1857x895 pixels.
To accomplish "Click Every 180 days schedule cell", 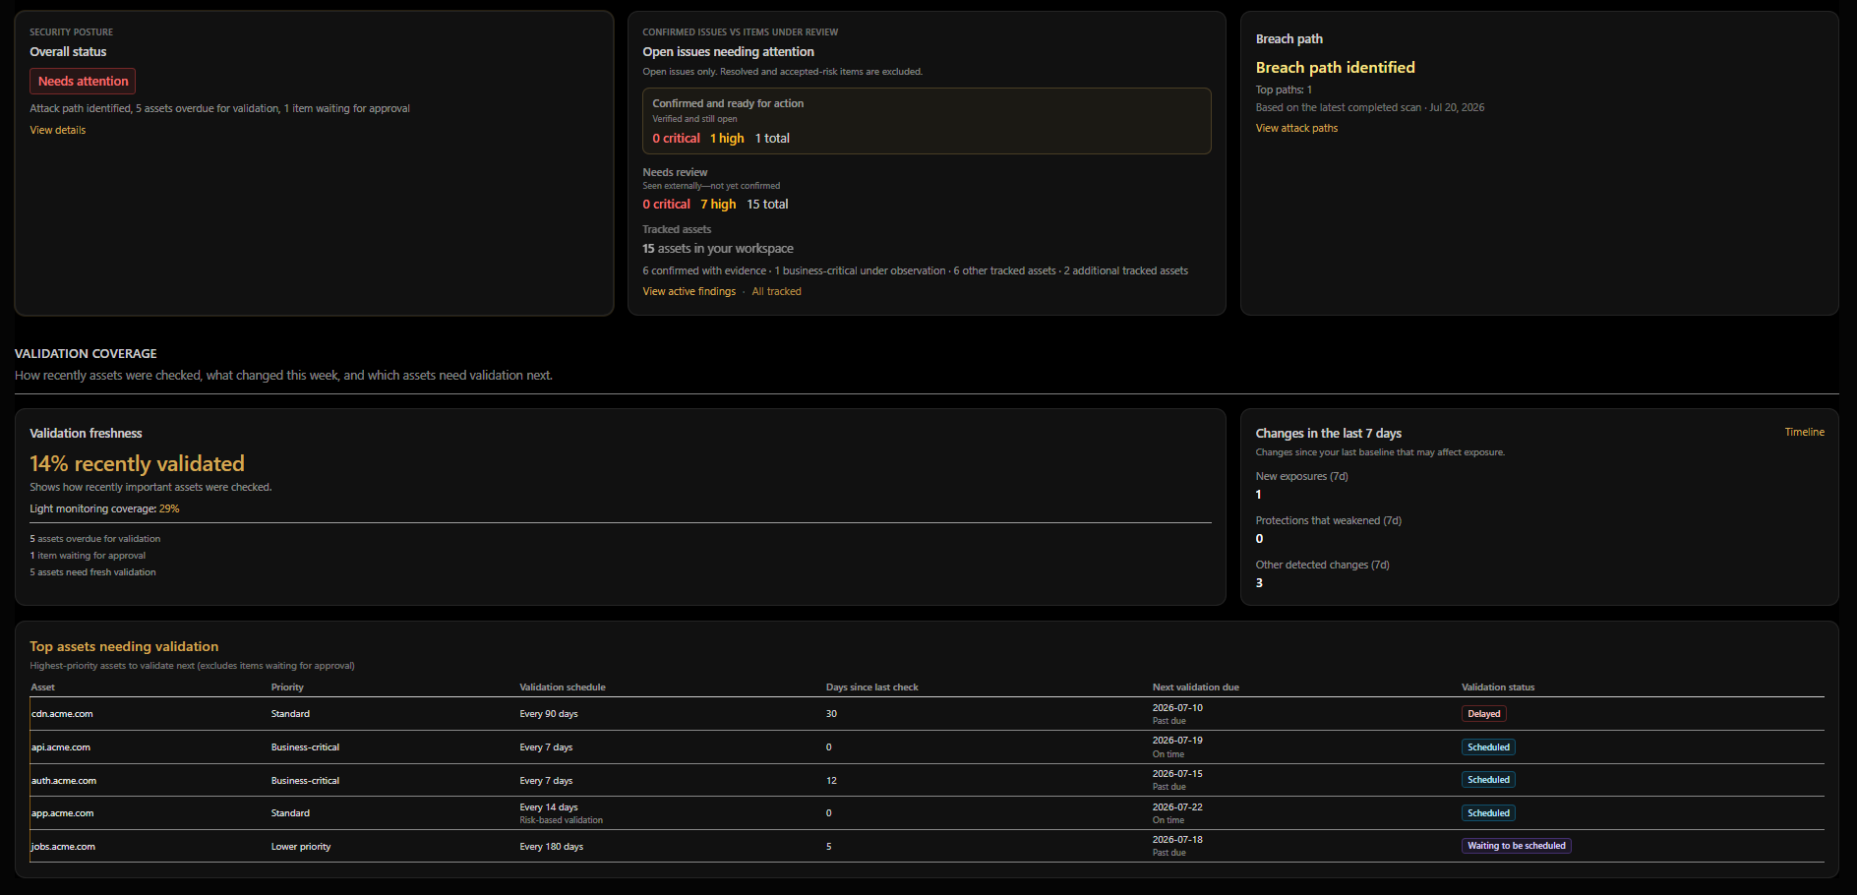I will (551, 847).
